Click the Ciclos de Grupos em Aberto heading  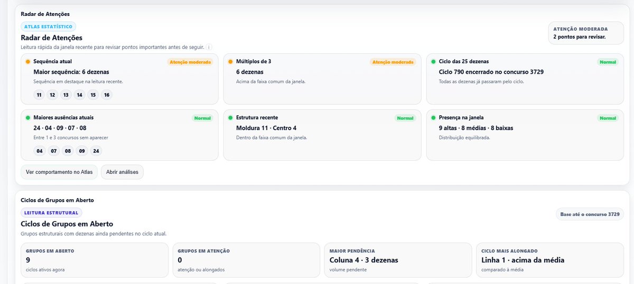(x=67, y=224)
